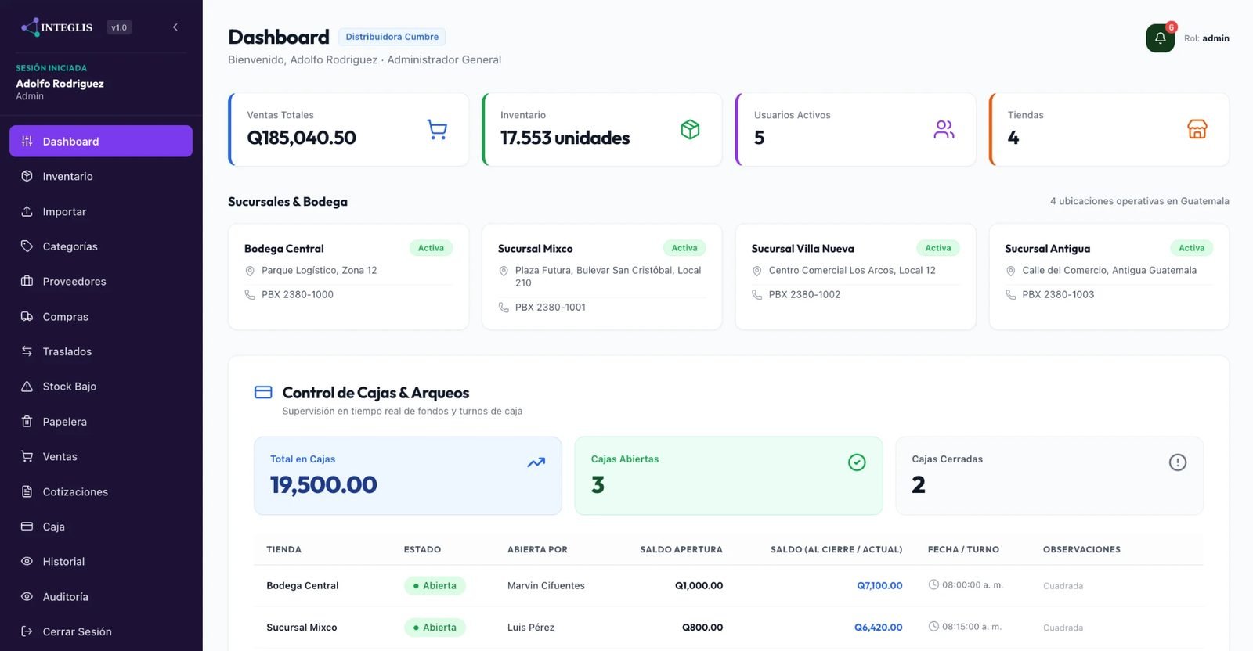Viewport: 1253px width, 651px height.
Task: Click the clock icon beside 08:00:00 a. m.
Action: [x=933, y=584]
